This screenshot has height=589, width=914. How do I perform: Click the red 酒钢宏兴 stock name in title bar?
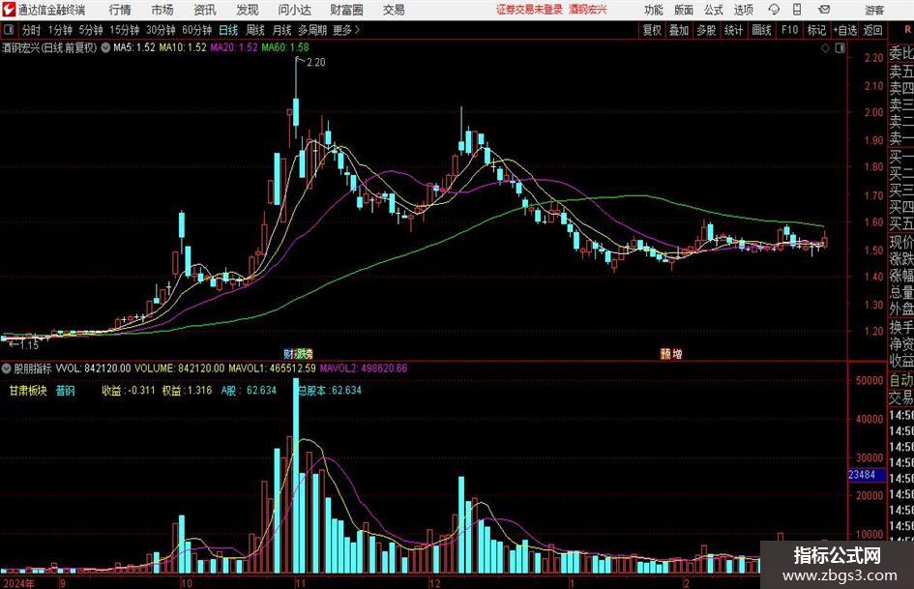point(588,10)
